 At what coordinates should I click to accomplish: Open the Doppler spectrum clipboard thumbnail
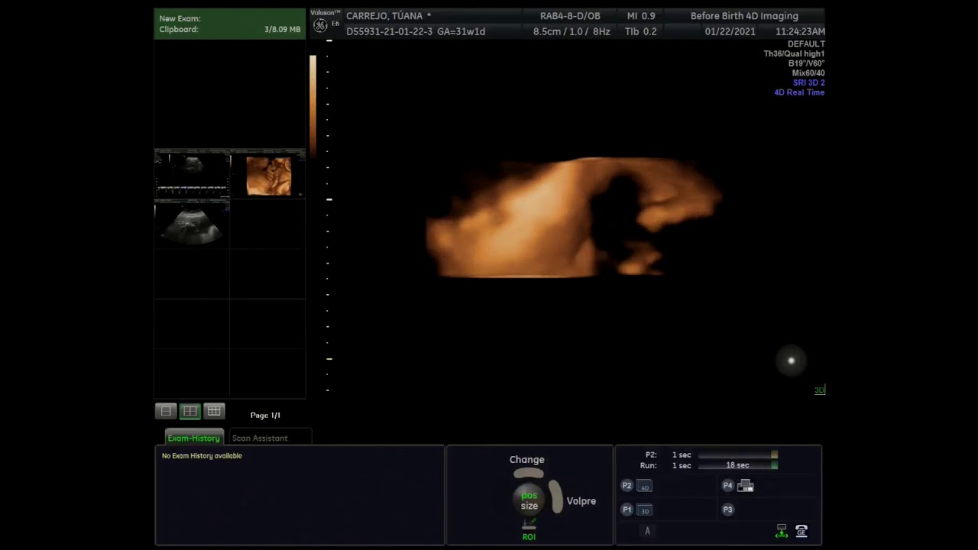[x=192, y=175]
